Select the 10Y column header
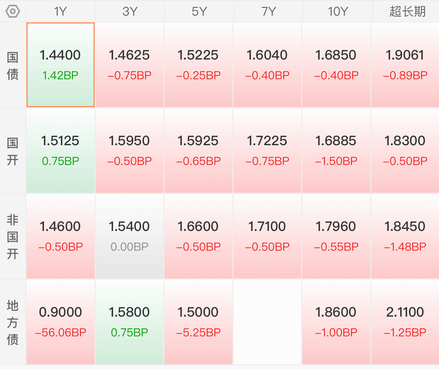This screenshot has height=369, width=439. 338,11
